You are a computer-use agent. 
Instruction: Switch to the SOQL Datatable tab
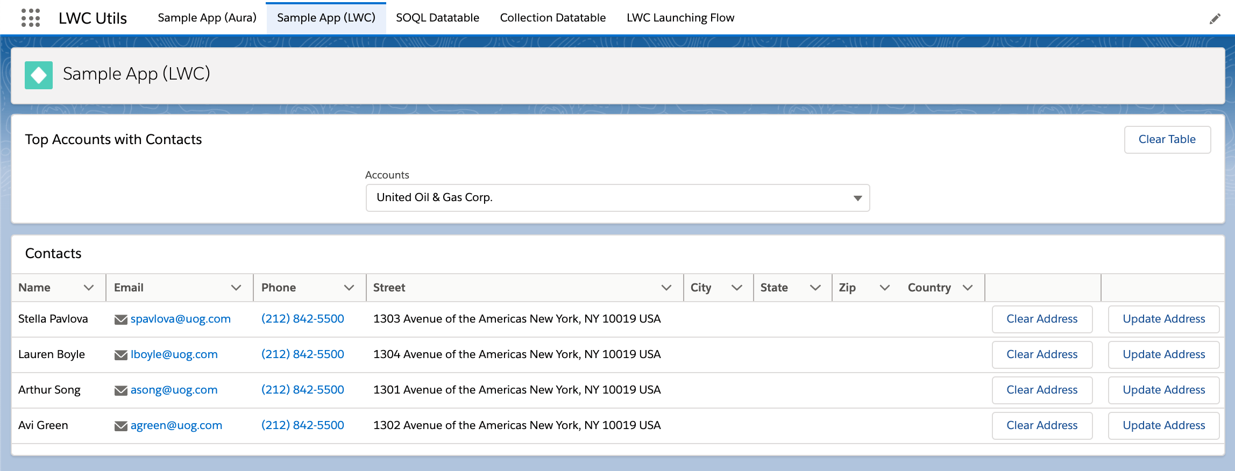[x=437, y=18]
